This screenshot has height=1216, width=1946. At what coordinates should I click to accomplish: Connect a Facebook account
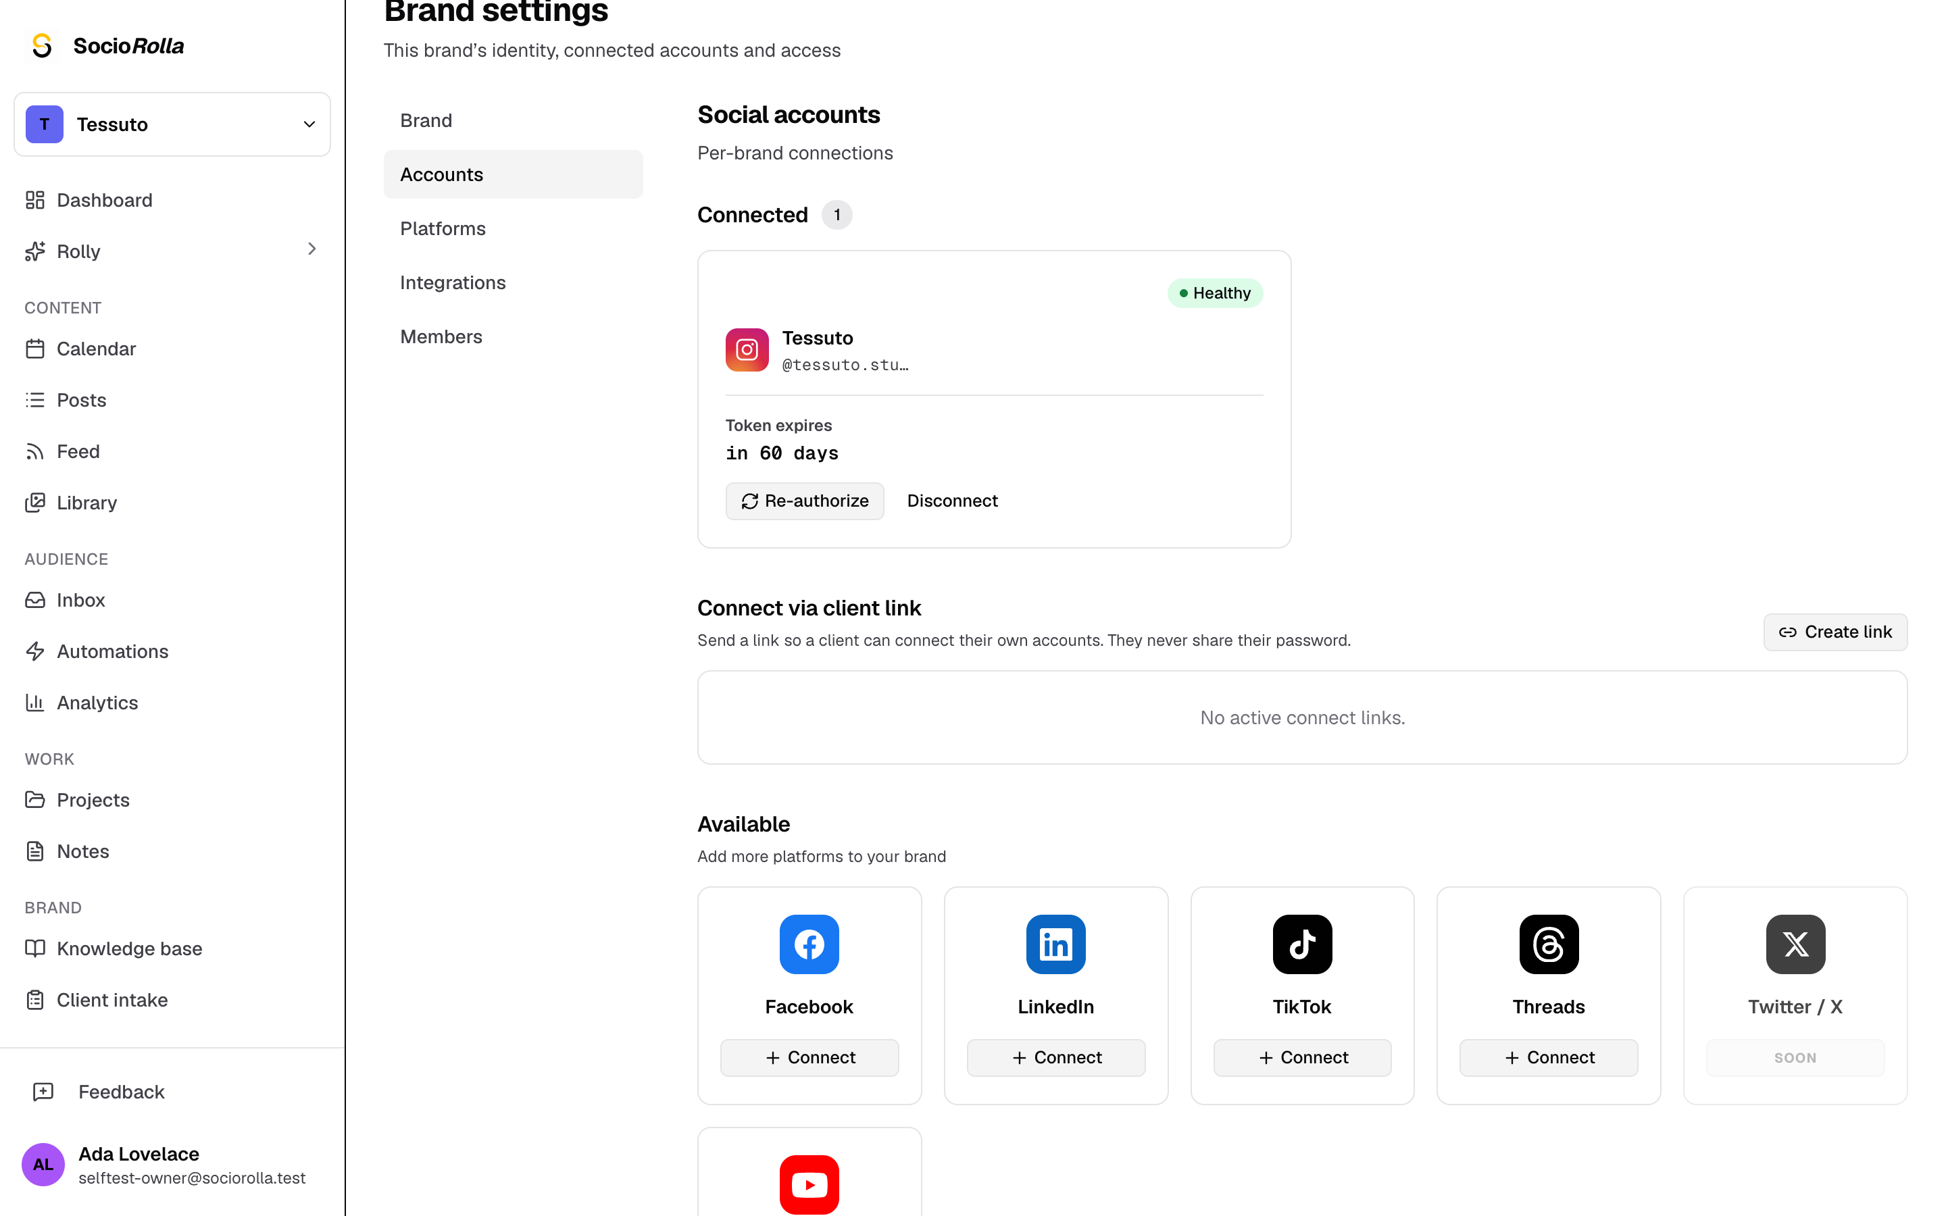(x=809, y=1057)
